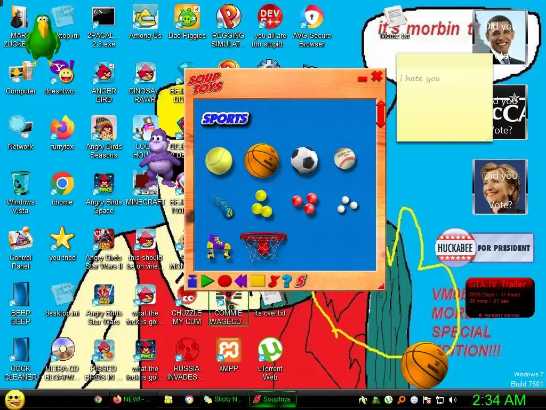Select the Computer desktop icon
This screenshot has width=546, height=410.
(21, 78)
